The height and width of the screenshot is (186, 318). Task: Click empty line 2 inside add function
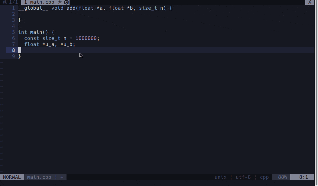(166, 14)
